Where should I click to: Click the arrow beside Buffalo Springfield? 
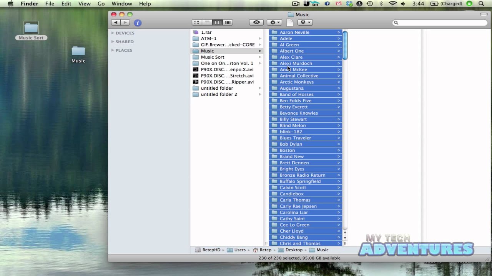click(339, 181)
